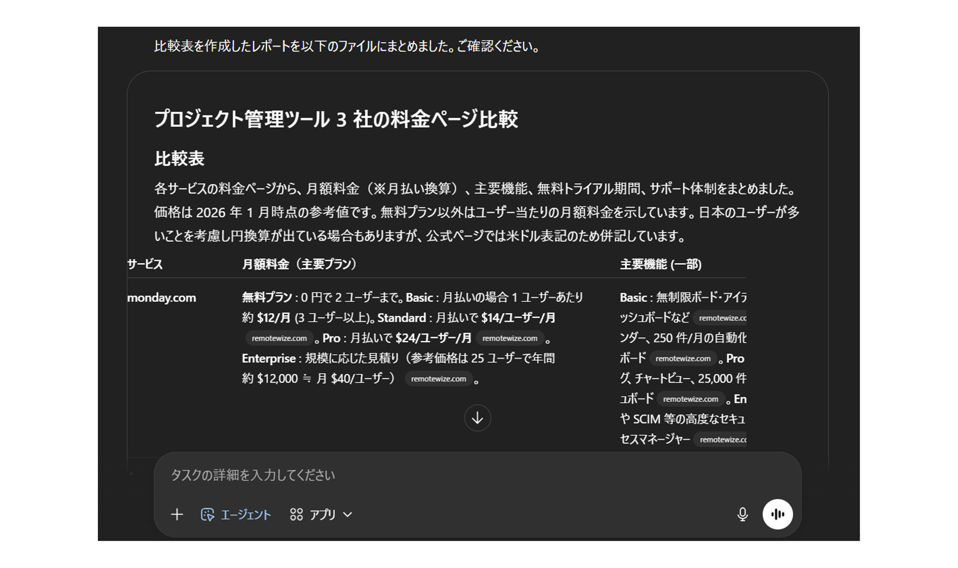
Task: Start voice mode via the waveform circle icon
Action: 778,515
